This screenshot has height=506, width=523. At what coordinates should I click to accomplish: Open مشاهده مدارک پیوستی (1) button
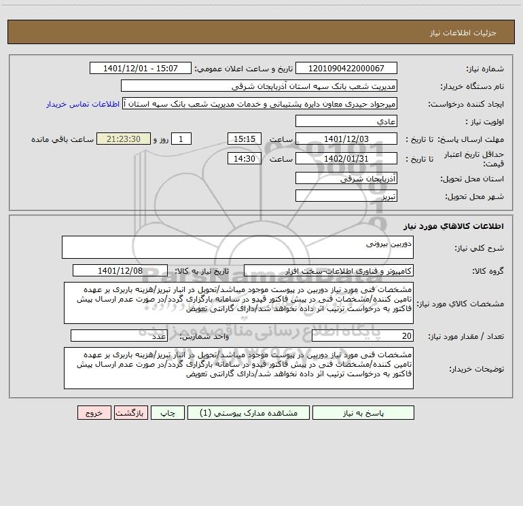coord(249,412)
